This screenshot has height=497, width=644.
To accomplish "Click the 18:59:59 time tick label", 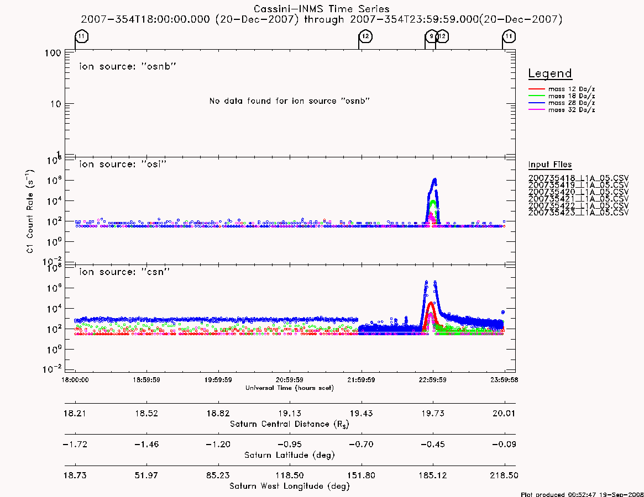I will coord(146,380).
